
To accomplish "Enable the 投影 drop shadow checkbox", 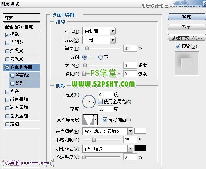I will click(7, 35).
